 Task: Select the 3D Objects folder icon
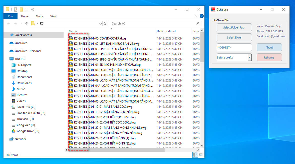[x=14, y=65]
